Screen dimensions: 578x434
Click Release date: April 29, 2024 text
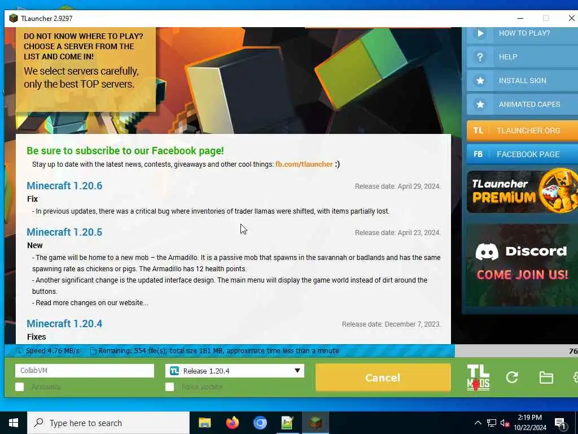397,186
